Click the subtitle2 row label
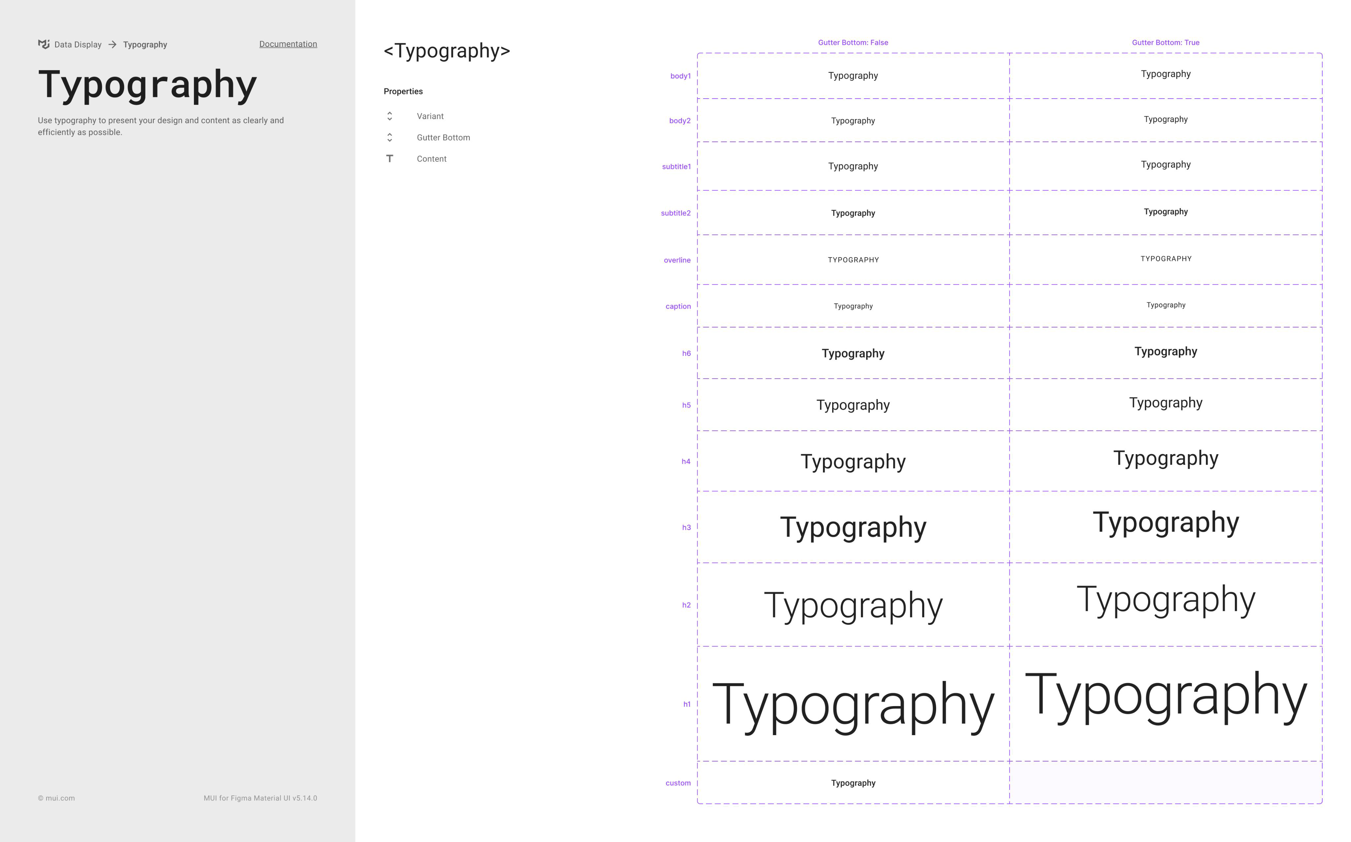This screenshot has height=842, width=1351. pos(676,213)
